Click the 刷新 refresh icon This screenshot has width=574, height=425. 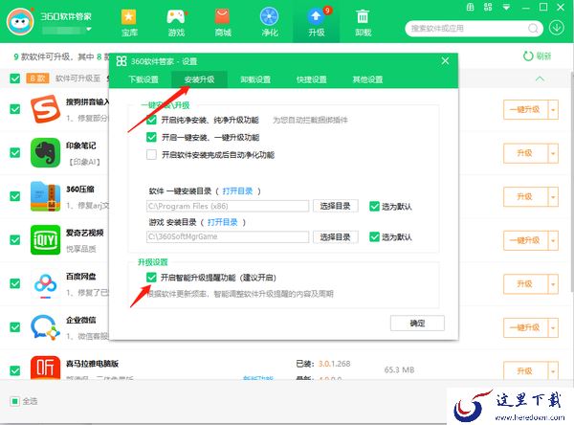click(x=528, y=56)
